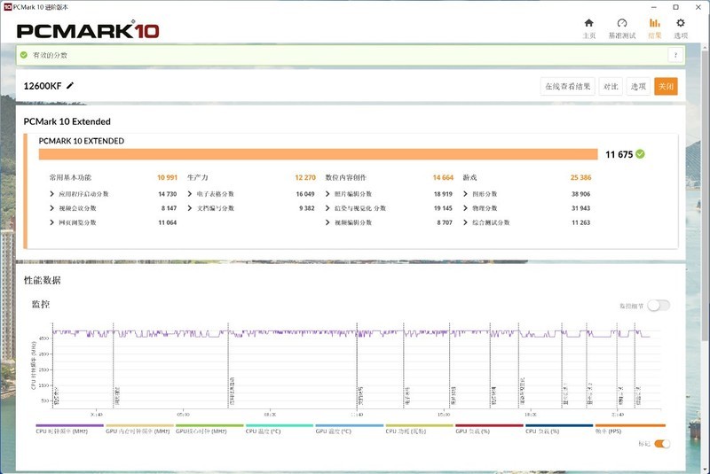Click the green validity check next to 11 675

640,154
